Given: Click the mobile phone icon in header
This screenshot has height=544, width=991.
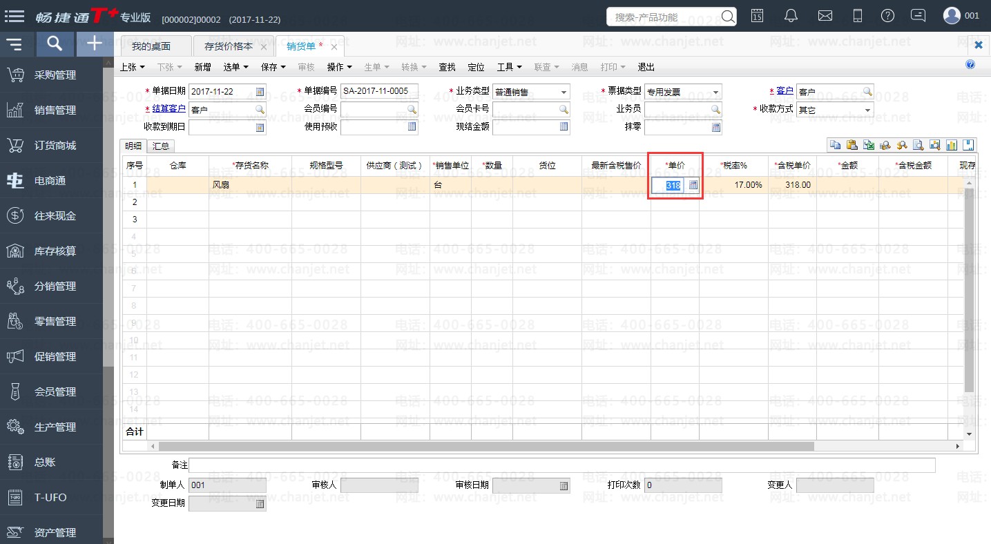Looking at the screenshot, I should click(858, 16).
